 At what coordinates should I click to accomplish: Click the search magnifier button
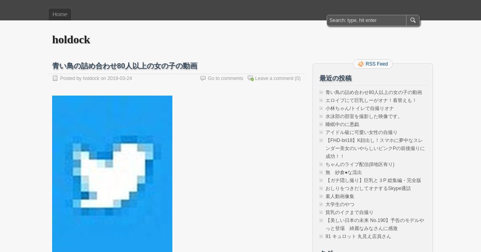point(413,20)
